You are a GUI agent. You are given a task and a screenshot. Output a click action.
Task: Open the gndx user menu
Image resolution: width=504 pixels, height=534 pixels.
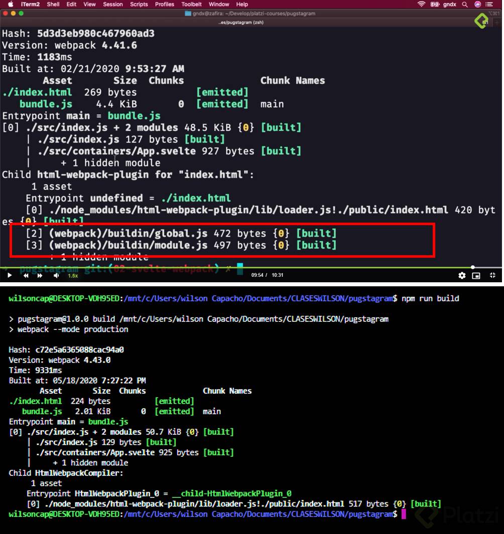coord(449,4)
